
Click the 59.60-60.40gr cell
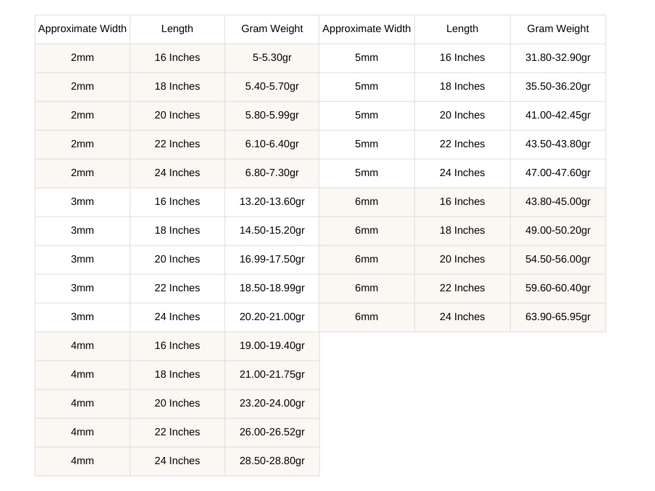pos(557,288)
